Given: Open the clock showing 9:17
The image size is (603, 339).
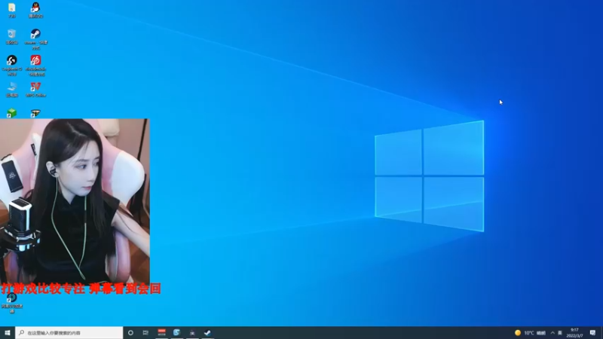Looking at the screenshot, I should click(x=574, y=333).
